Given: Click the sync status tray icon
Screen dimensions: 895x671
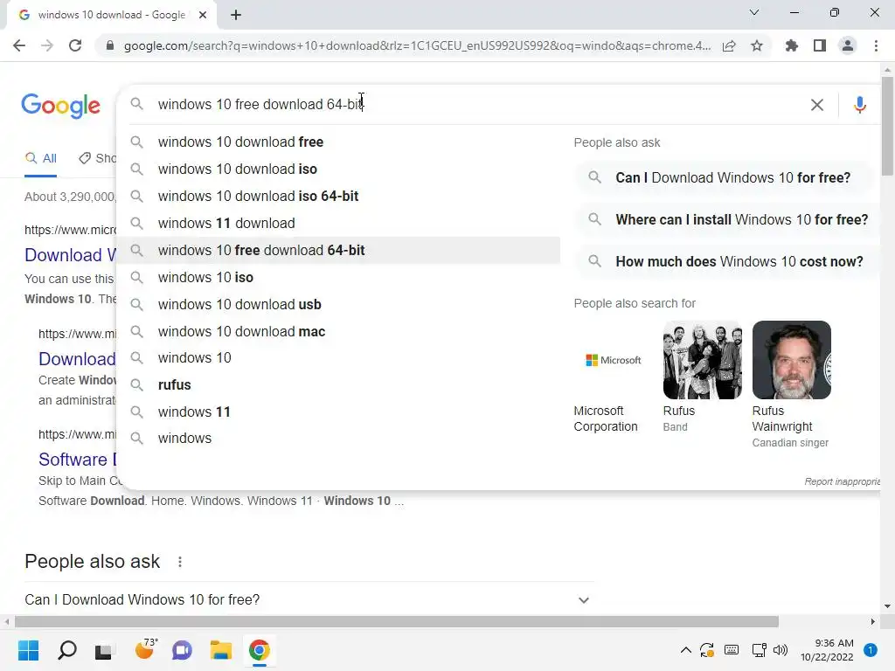Looking at the screenshot, I should point(707,650).
